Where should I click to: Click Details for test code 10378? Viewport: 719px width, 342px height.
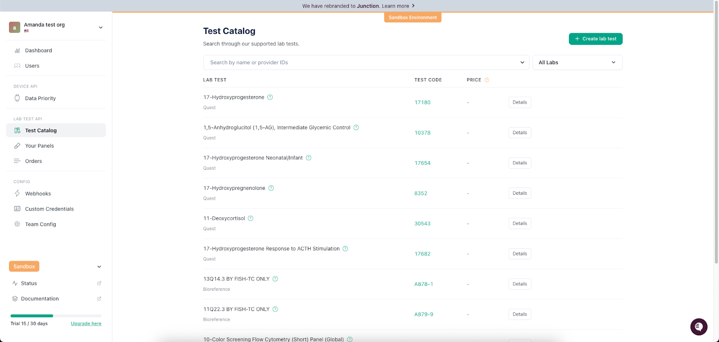click(520, 133)
